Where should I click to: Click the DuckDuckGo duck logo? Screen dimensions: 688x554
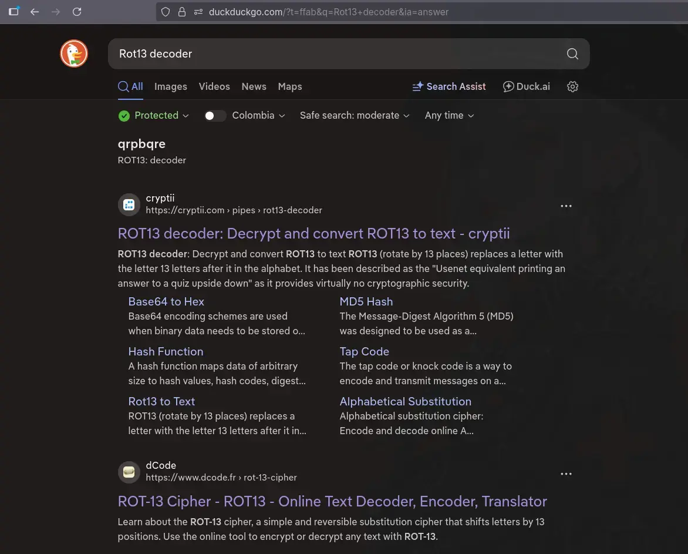(x=74, y=54)
